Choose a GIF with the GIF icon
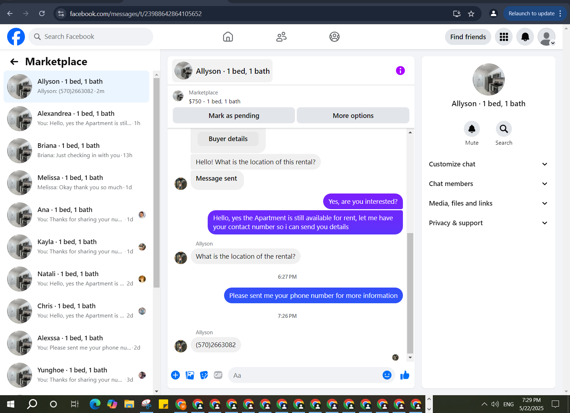570x413 pixels. [x=218, y=375]
